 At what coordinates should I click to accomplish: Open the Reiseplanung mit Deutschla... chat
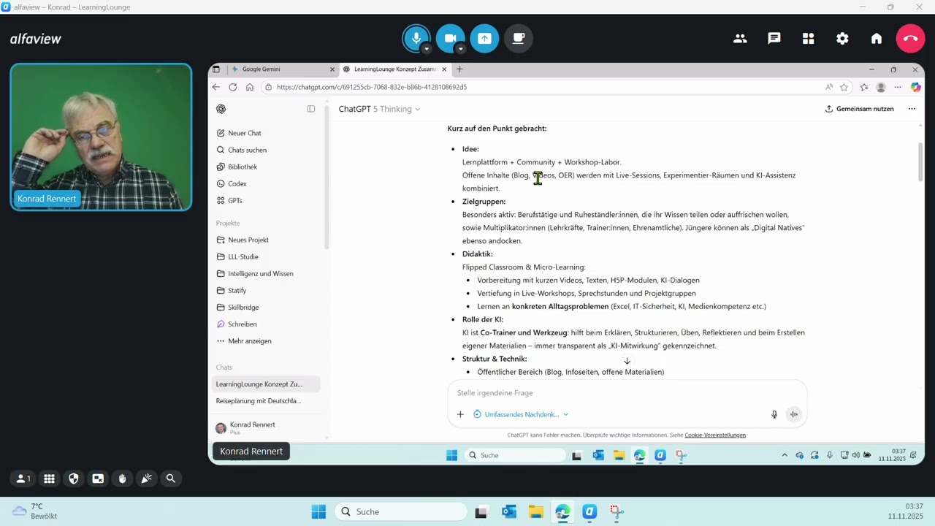click(x=267, y=401)
